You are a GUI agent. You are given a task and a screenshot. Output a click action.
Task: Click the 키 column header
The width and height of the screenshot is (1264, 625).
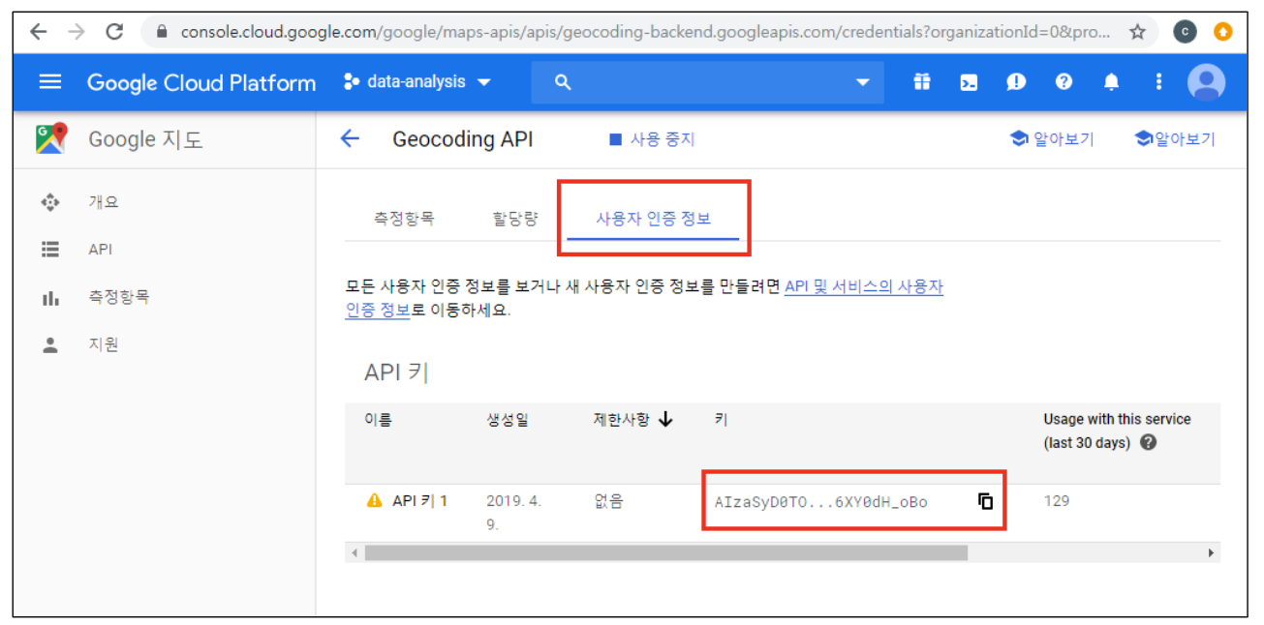click(x=721, y=420)
